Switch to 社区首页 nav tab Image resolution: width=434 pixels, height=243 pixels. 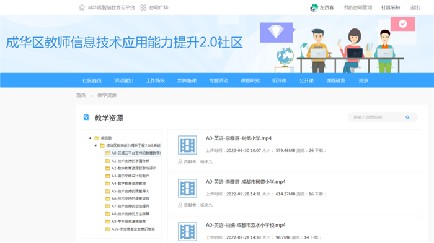(x=92, y=80)
